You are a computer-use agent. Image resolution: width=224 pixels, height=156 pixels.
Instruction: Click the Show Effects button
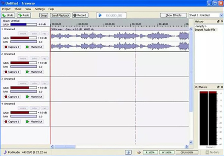(173, 15)
